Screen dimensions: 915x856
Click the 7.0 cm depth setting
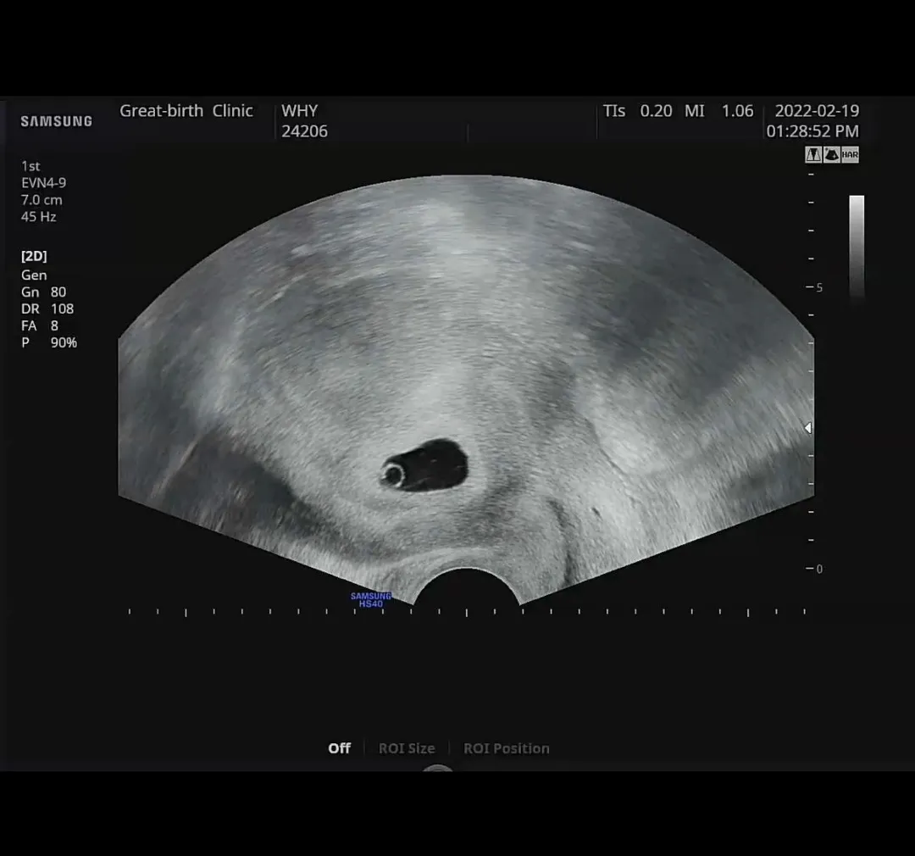[42, 200]
